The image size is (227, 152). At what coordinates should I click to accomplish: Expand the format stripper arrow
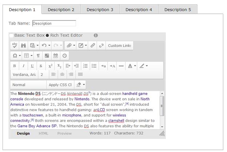click(x=84, y=85)
